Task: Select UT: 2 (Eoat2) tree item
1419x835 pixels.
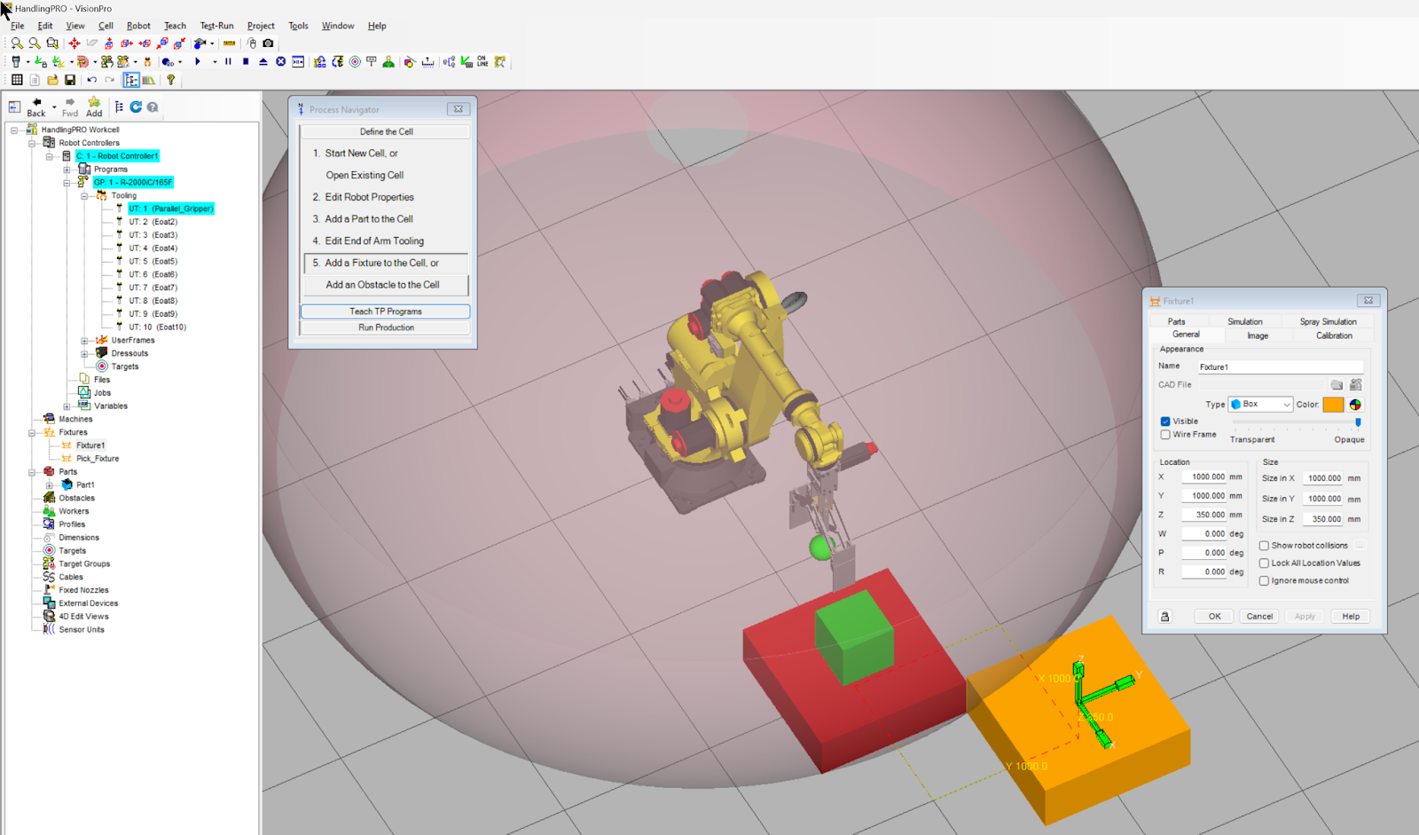Action: 153,222
